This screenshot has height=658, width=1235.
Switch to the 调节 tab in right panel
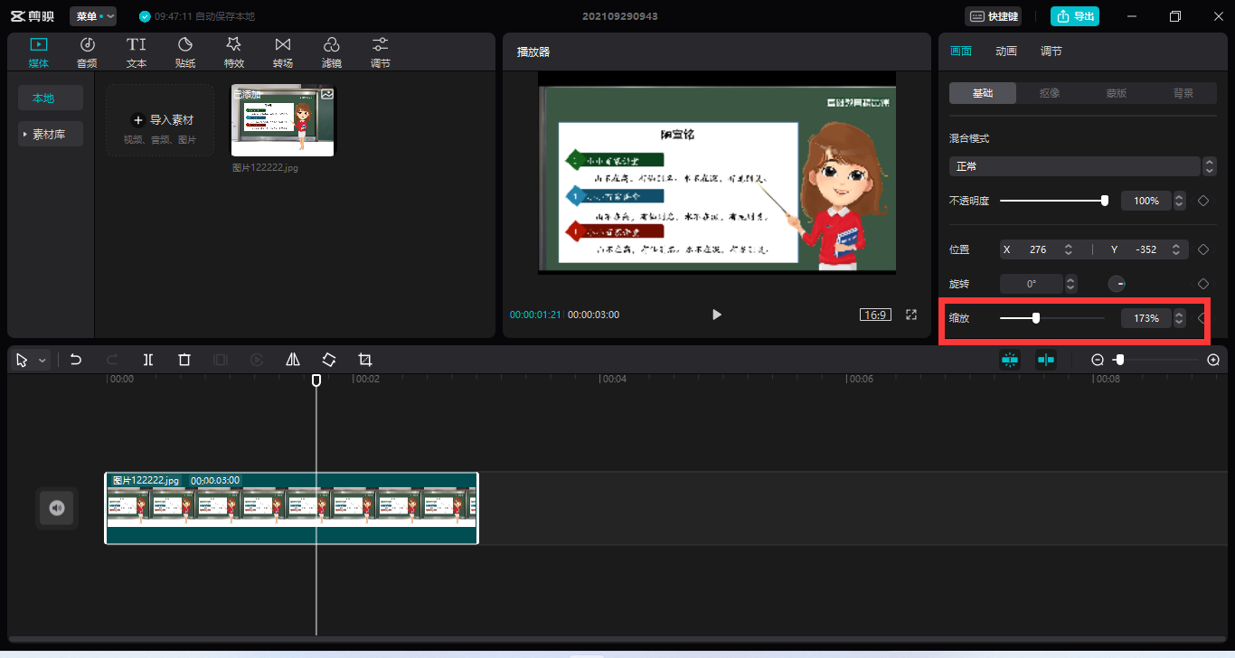1051,52
